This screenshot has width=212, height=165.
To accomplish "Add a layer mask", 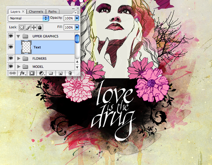I will (32, 73).
